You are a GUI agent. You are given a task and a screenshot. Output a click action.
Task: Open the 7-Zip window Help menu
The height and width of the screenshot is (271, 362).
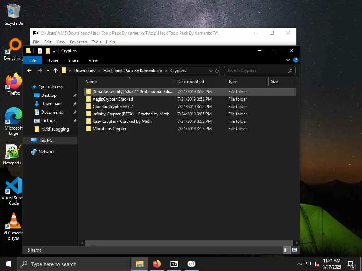coord(110,42)
